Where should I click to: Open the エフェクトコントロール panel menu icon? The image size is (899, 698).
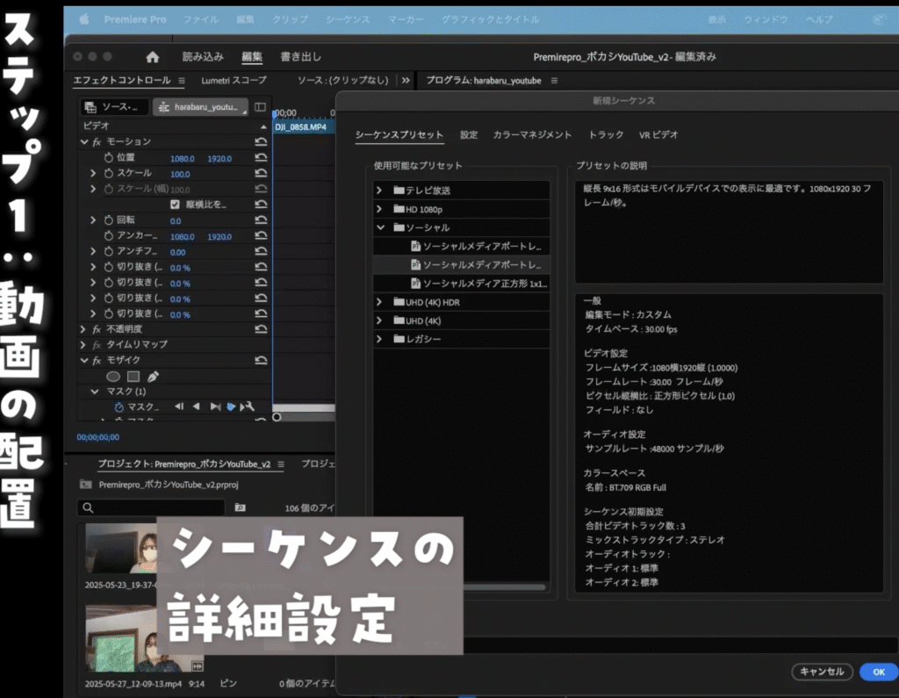[x=181, y=81]
